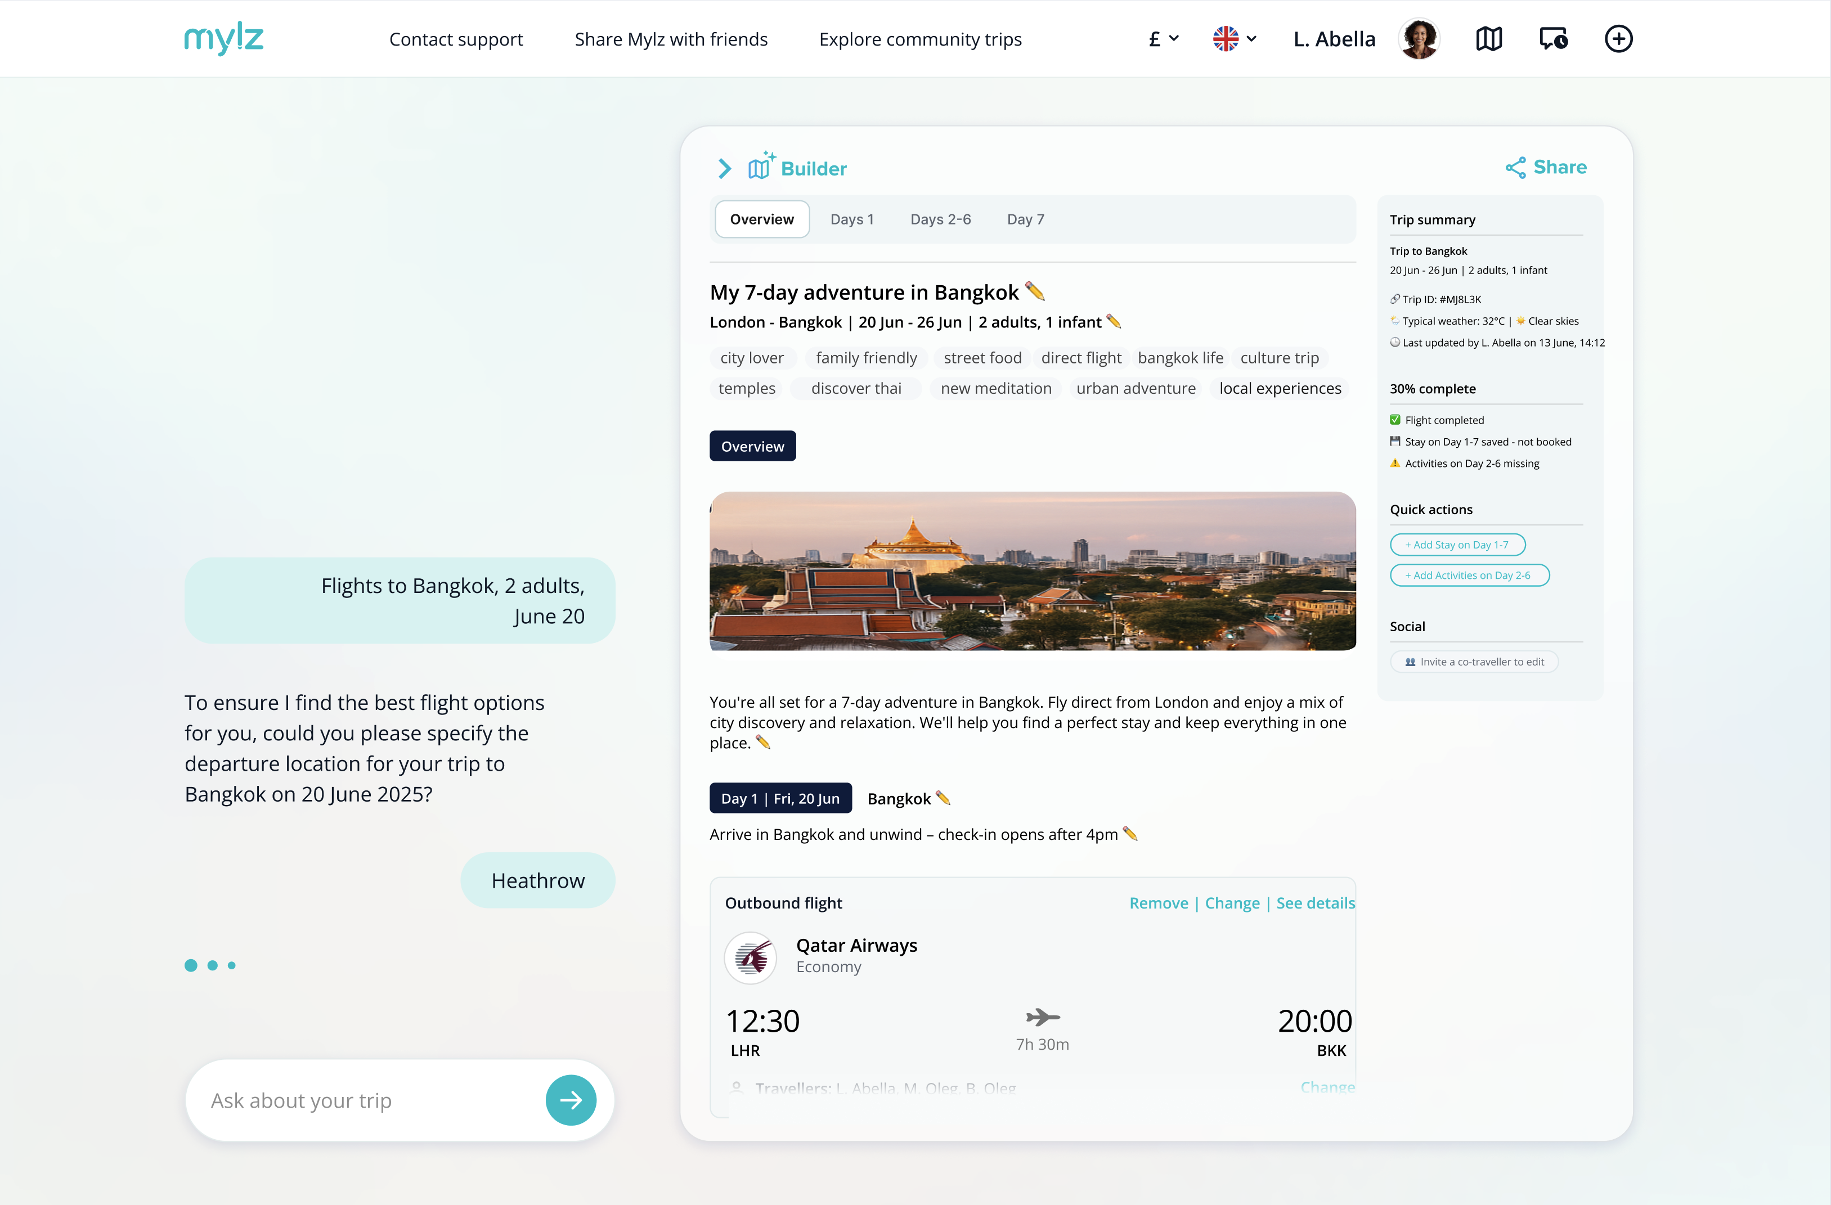The height and width of the screenshot is (1205, 1831).
Task: Click 30% complete heading
Action: pos(1433,388)
